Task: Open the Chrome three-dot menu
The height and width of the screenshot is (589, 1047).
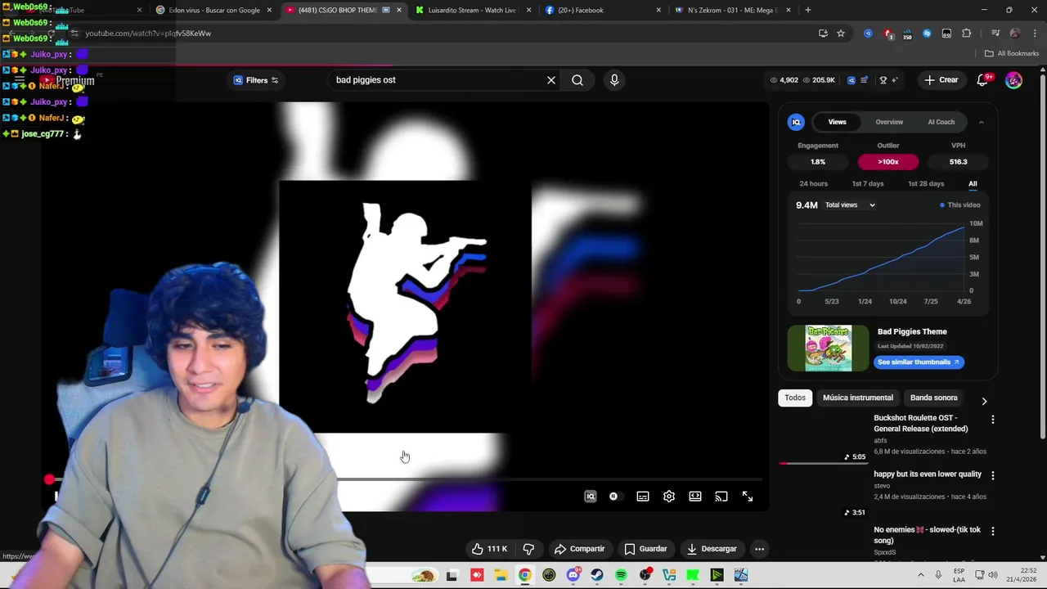Action: click(1033, 34)
